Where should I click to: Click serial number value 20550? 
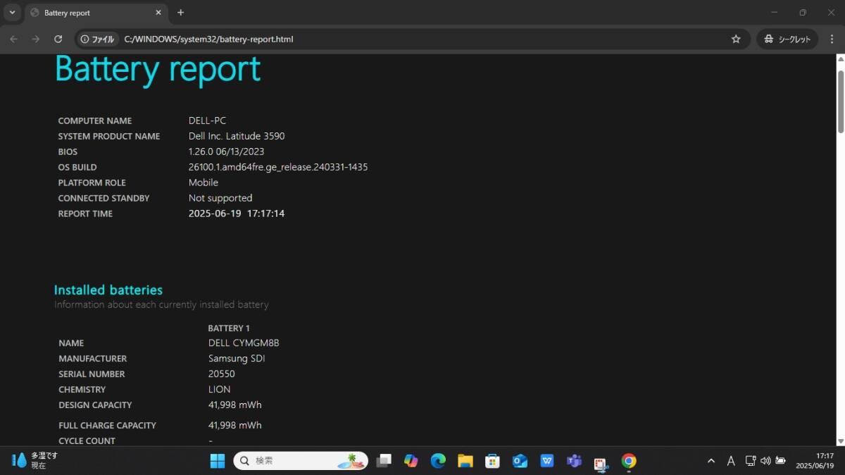(222, 374)
